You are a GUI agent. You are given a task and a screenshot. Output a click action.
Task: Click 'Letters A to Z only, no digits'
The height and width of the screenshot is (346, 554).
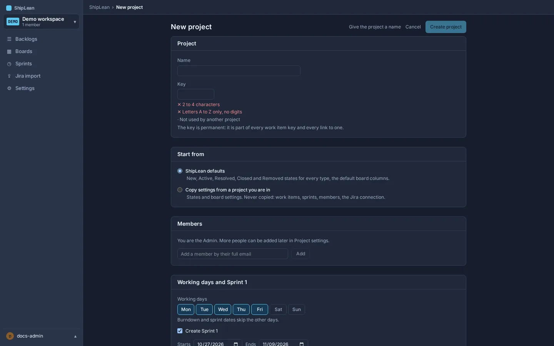tap(210, 112)
